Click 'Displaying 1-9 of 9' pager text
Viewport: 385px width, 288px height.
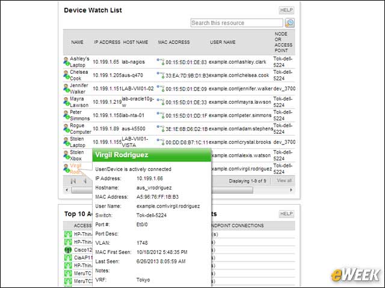[x=247, y=181]
